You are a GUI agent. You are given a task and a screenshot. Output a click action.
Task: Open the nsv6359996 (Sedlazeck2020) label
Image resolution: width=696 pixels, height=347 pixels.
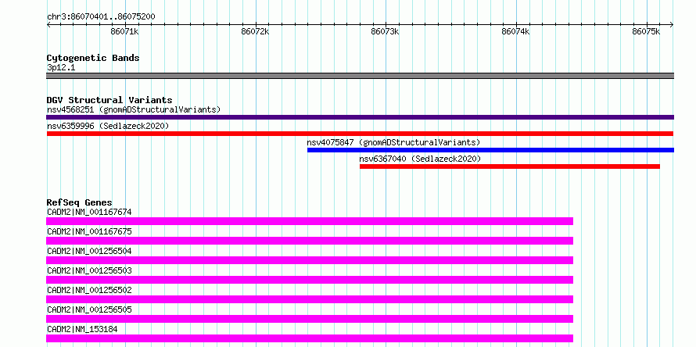(x=108, y=126)
